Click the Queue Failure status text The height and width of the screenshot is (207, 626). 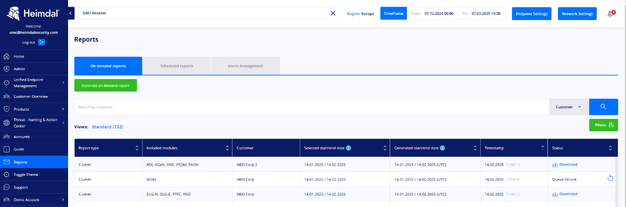click(564, 179)
